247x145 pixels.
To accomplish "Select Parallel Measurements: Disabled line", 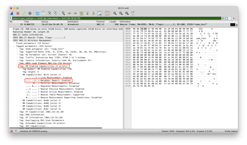I will 52,83.
